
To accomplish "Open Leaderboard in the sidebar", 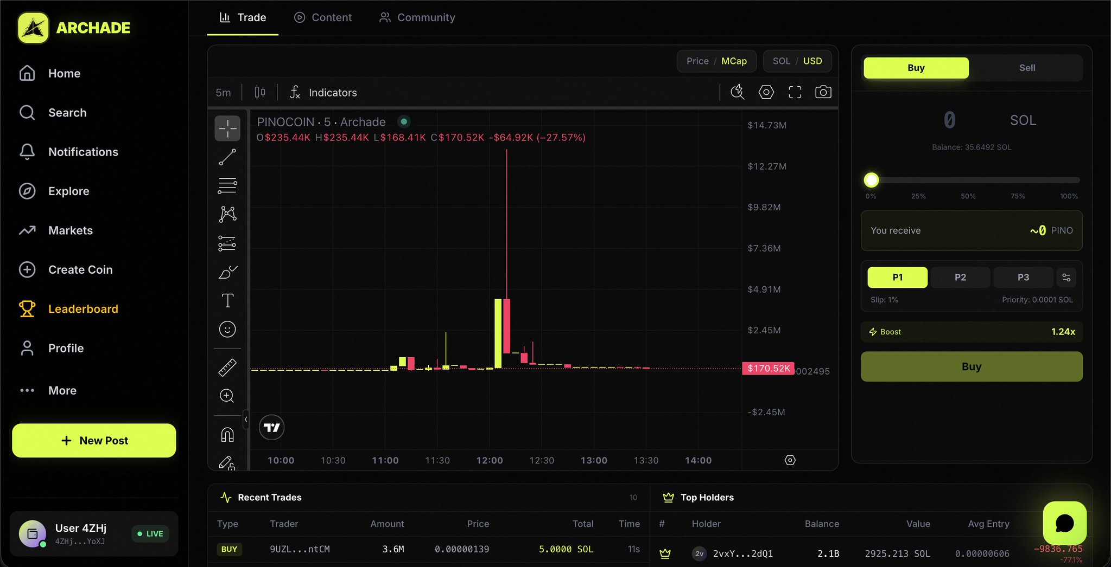I will tap(83, 309).
